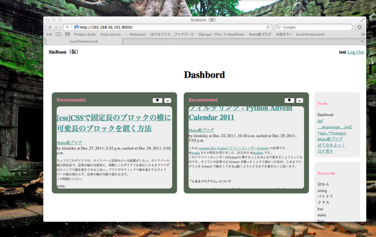Click Recommended label on the CSS article card
The width and height of the screenshot is (376, 237).
point(71,100)
